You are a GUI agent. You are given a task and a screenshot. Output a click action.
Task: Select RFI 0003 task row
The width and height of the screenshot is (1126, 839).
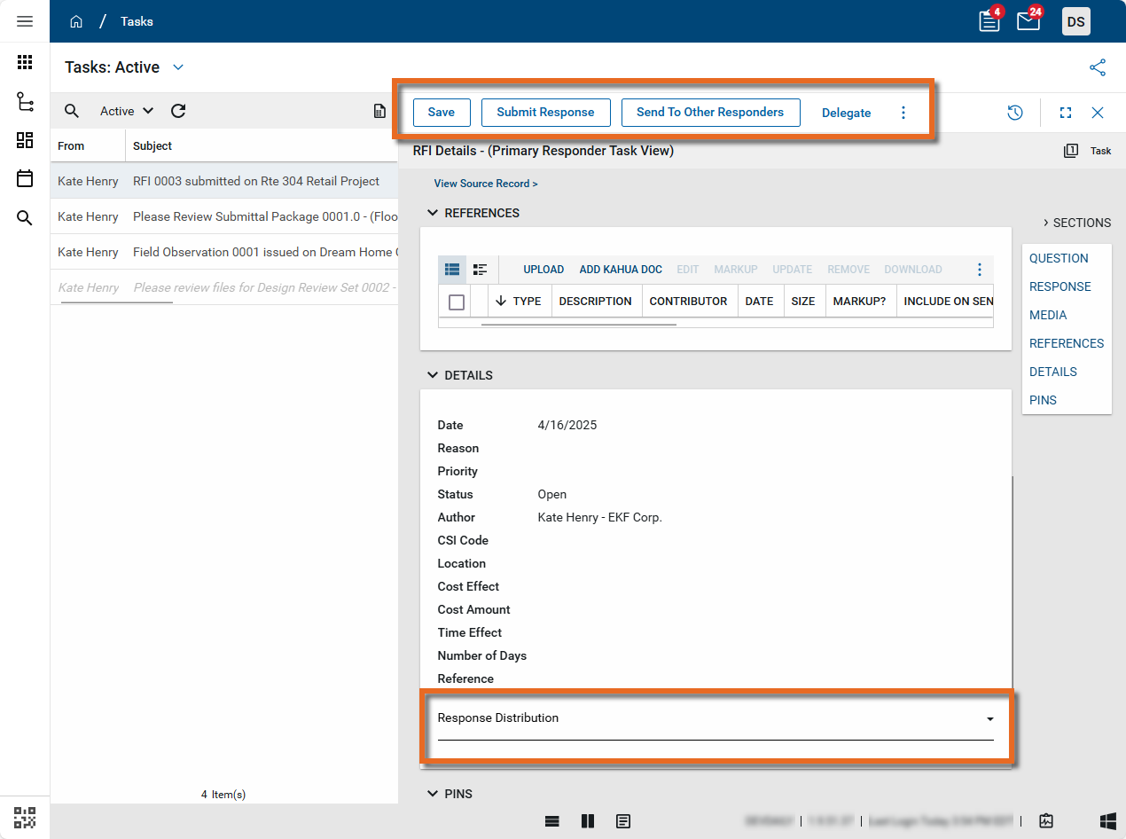point(255,181)
